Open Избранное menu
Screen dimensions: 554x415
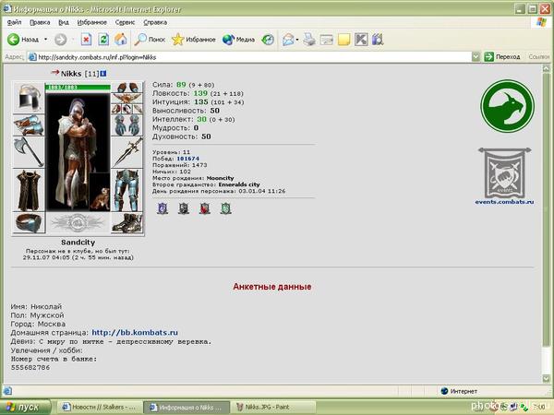(x=91, y=22)
